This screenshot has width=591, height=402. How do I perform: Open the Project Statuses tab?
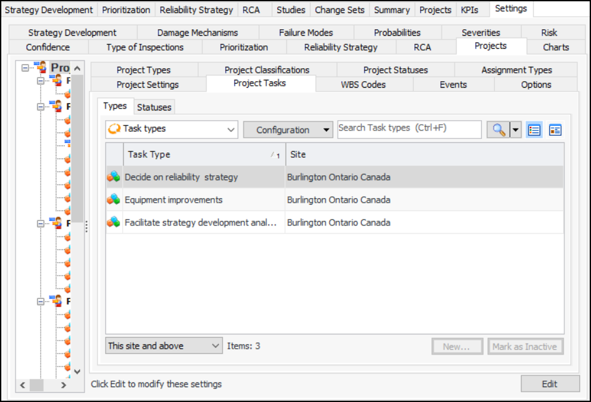pyautogui.click(x=396, y=69)
